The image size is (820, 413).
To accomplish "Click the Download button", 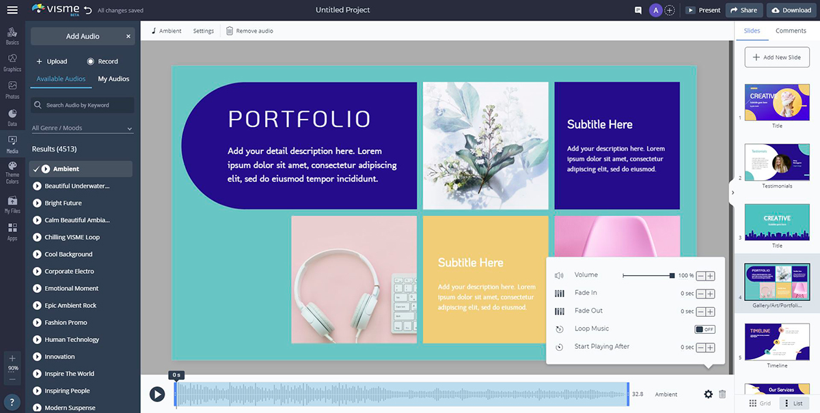I will click(791, 10).
